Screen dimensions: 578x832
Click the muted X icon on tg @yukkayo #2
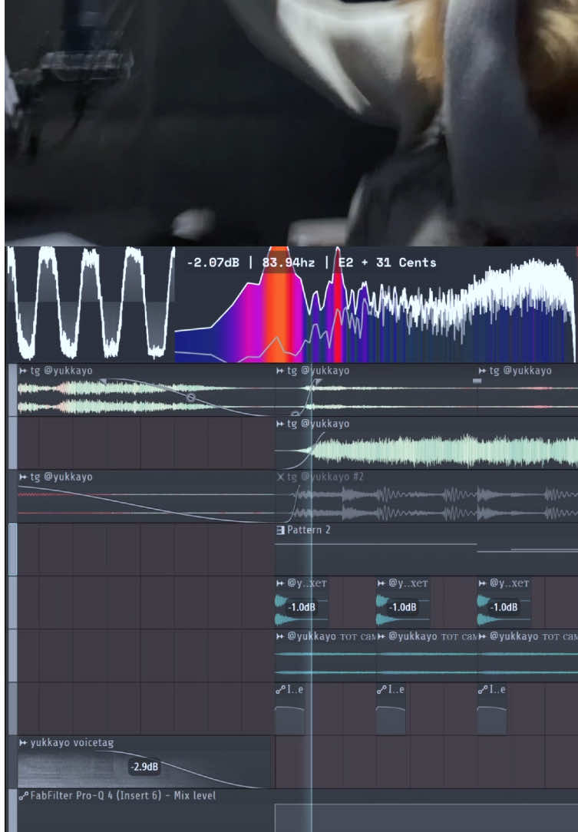click(280, 477)
